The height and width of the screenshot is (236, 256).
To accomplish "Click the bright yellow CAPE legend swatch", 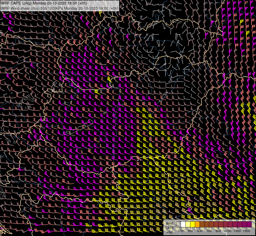I will pyautogui.click(x=193, y=224).
